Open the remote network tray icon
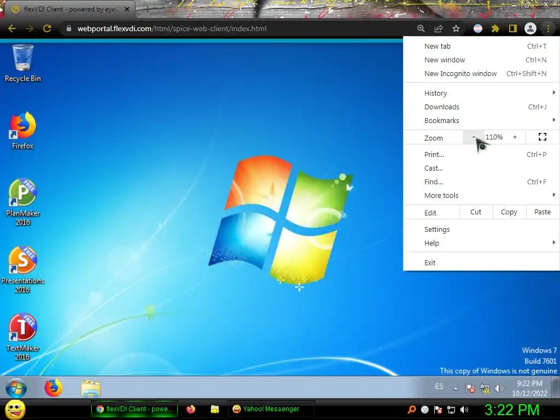This screenshot has width=560, height=420. pyautogui.click(x=485, y=389)
